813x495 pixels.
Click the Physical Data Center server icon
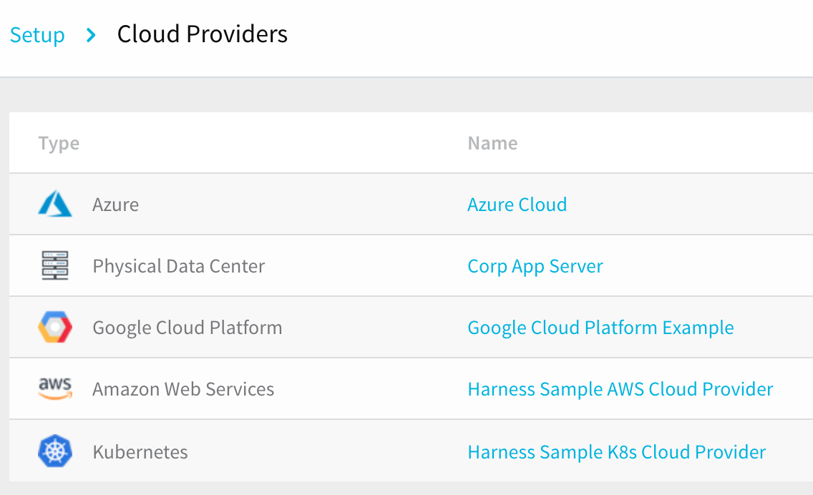(x=55, y=265)
